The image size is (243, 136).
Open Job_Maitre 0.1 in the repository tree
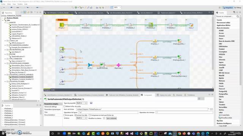16,52
